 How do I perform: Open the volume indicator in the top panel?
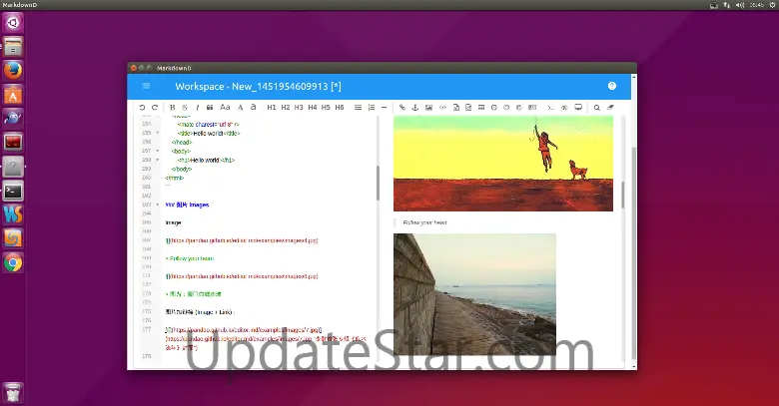pos(740,4)
